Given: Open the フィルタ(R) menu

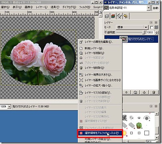Looking at the screenshot, I should tap(85, 7).
